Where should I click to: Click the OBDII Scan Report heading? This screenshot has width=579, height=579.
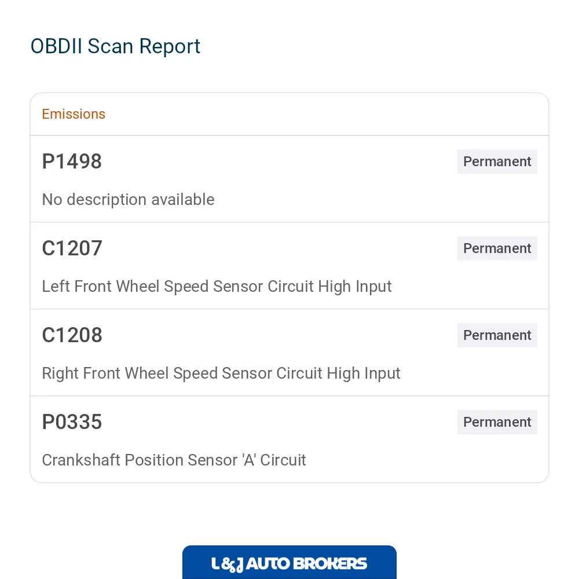click(115, 47)
